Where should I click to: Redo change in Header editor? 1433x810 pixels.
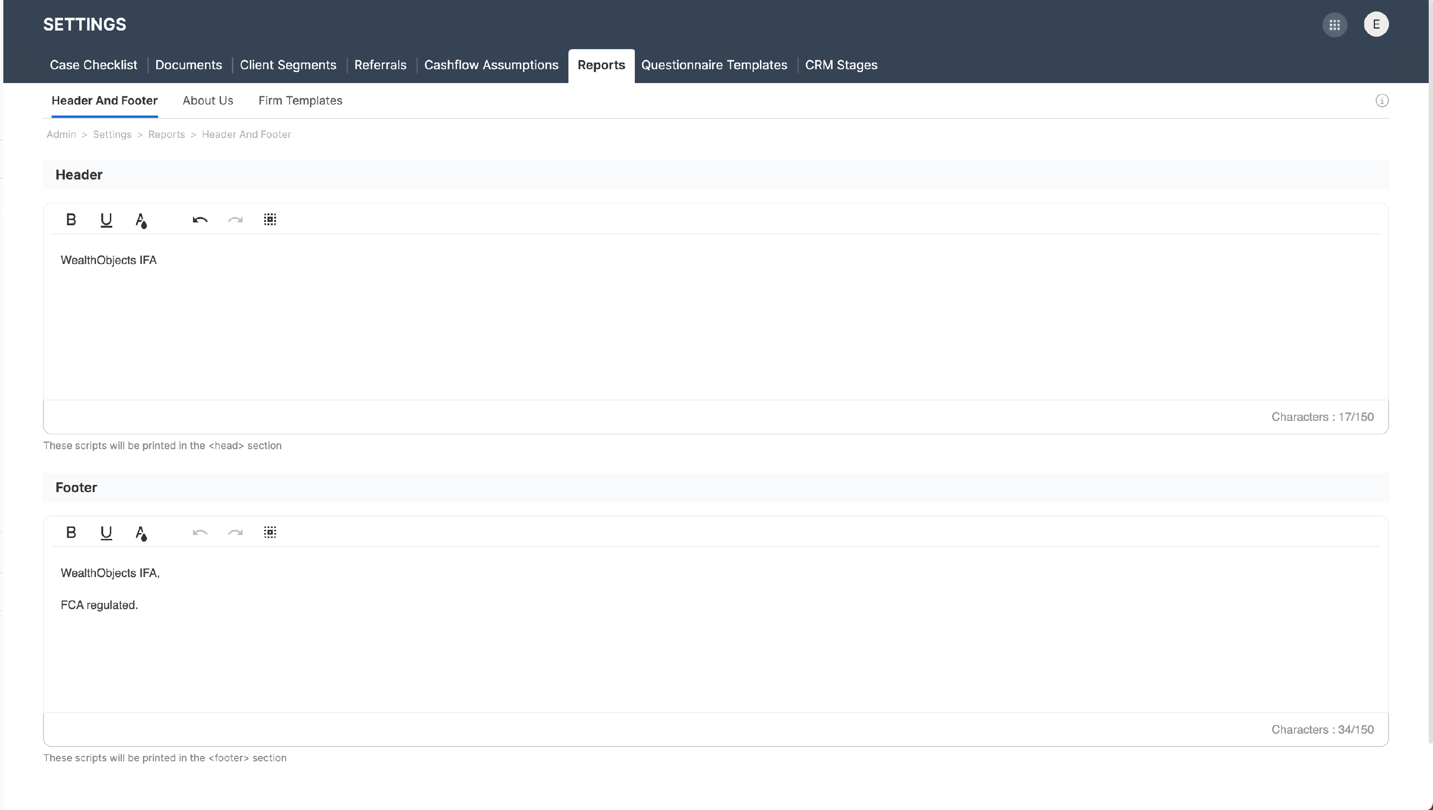coord(235,220)
